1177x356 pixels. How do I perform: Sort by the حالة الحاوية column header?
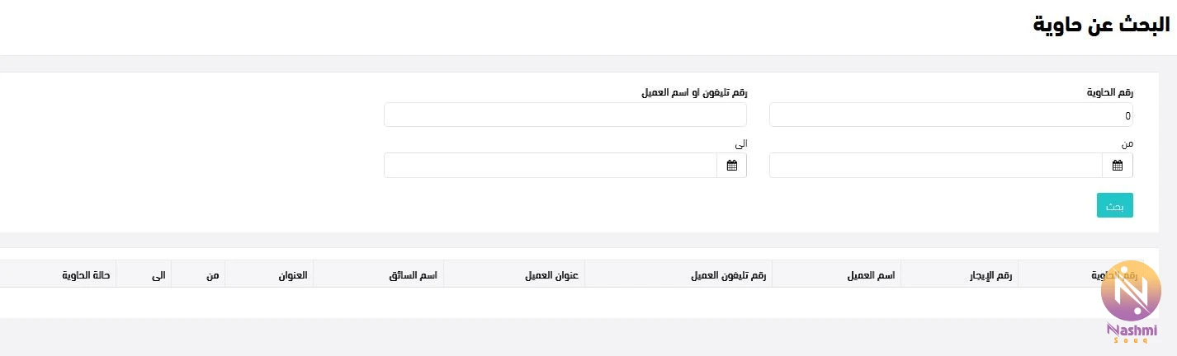[x=58, y=274]
